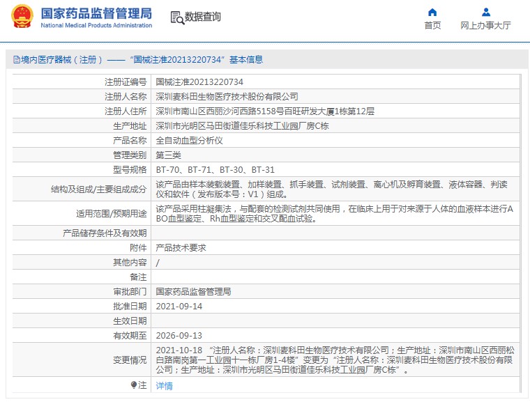
Task: Go to 数据查询 section title
Action: pos(202,17)
